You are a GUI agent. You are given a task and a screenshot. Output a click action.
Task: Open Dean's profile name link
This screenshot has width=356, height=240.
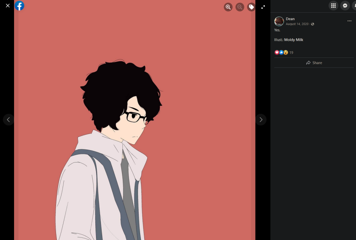[x=290, y=19]
